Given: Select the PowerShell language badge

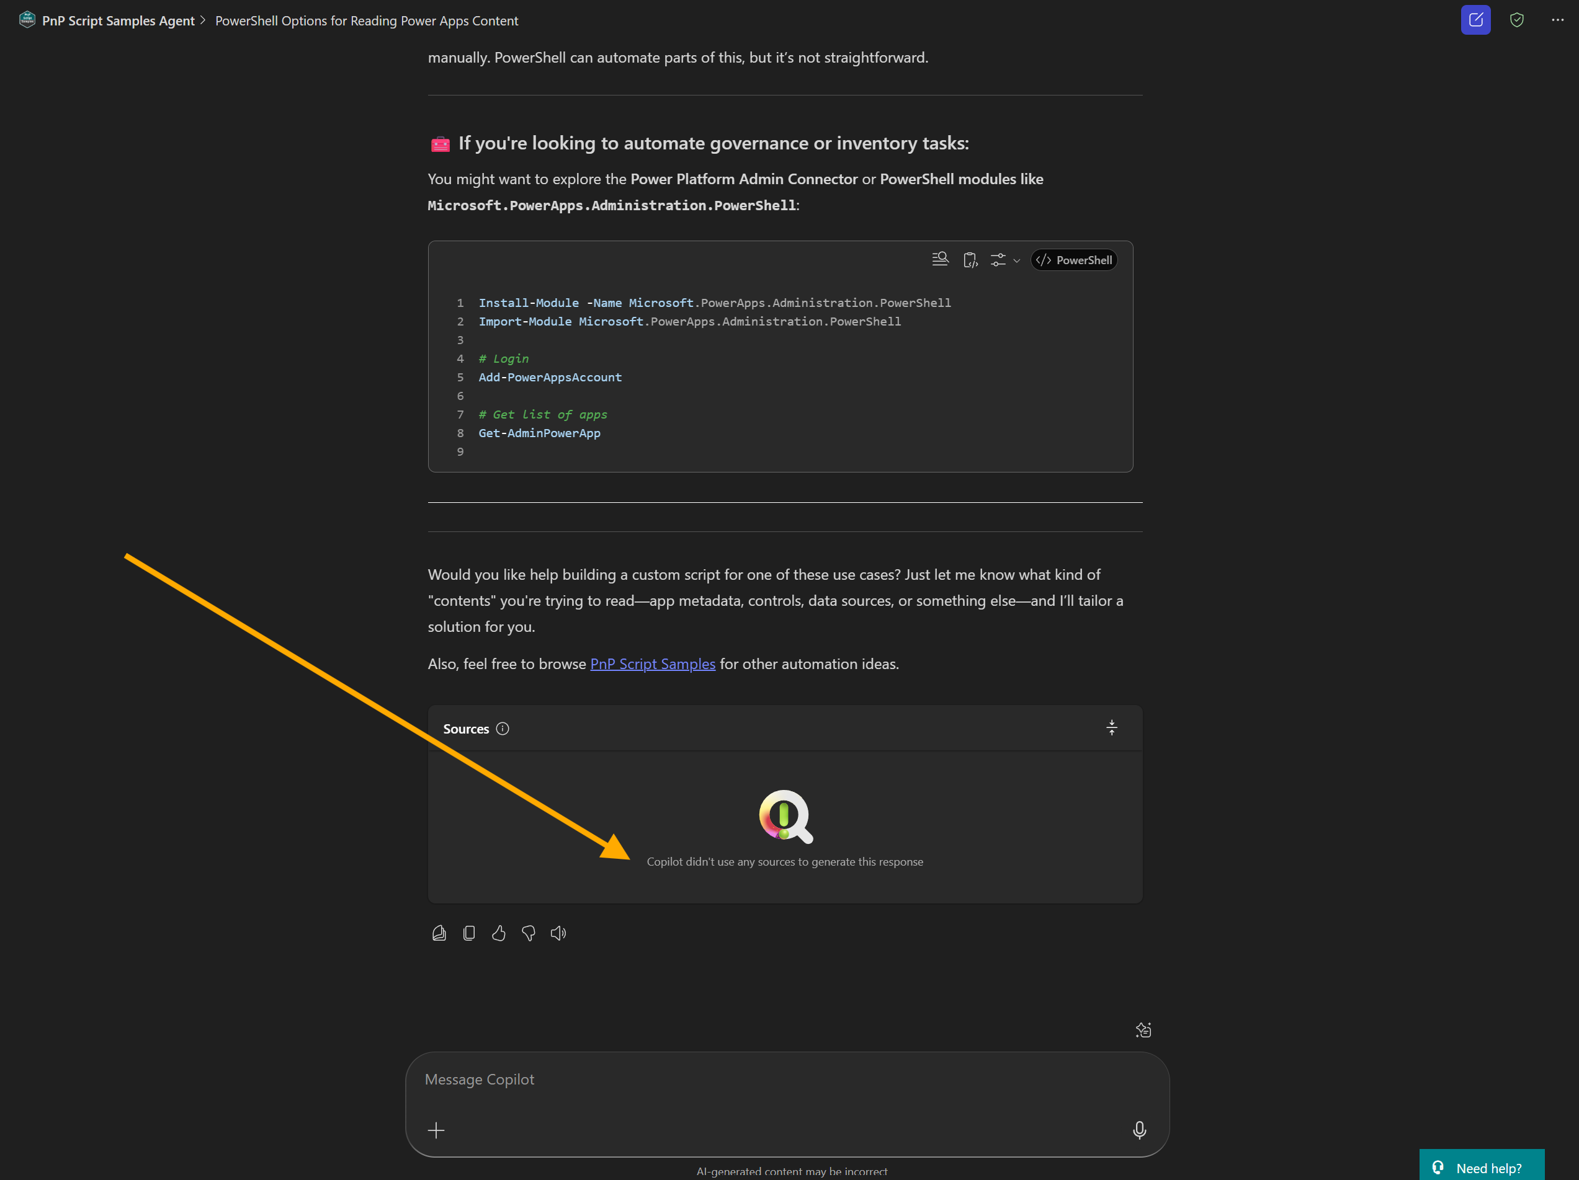Looking at the screenshot, I should [x=1075, y=260].
